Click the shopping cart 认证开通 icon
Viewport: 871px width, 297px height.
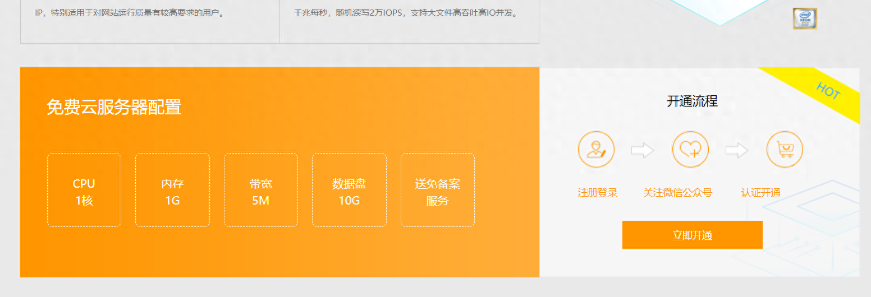(785, 150)
